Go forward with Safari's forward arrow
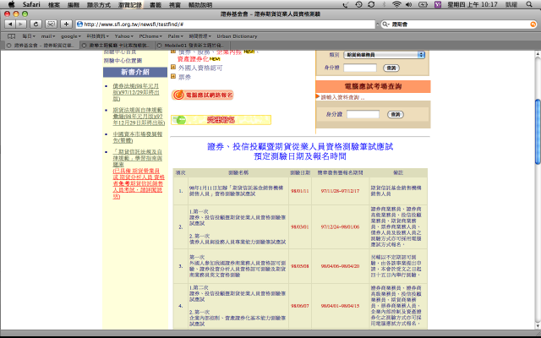541x338 pixels. pos(21,25)
